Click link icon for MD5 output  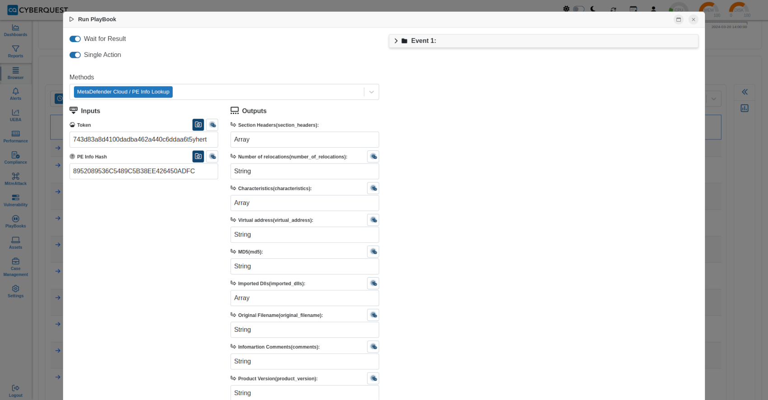click(x=373, y=251)
